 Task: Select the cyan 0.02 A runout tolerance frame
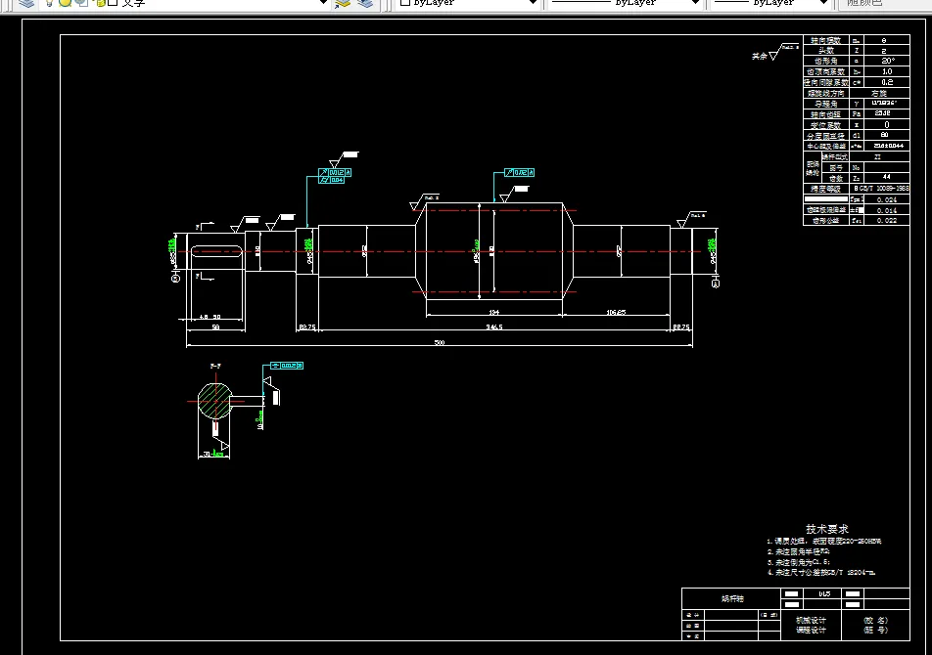pos(519,172)
